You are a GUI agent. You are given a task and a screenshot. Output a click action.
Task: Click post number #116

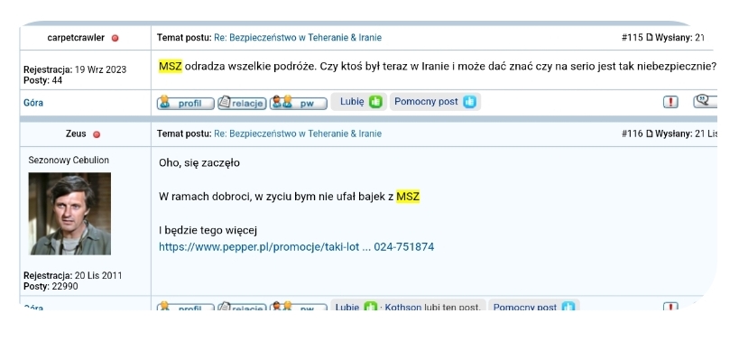pos(632,134)
